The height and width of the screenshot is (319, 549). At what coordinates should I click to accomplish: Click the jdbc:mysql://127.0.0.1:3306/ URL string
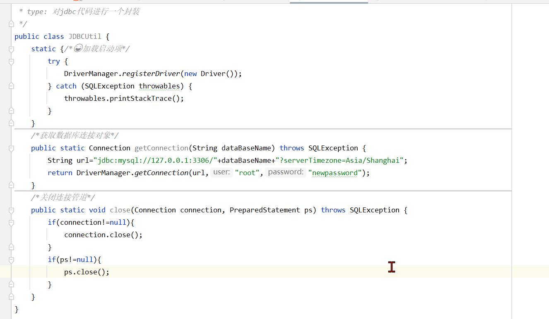coord(155,160)
